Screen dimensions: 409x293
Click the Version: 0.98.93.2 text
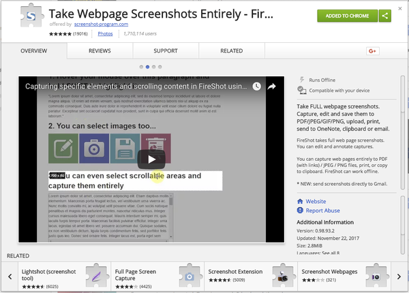coord(316,231)
